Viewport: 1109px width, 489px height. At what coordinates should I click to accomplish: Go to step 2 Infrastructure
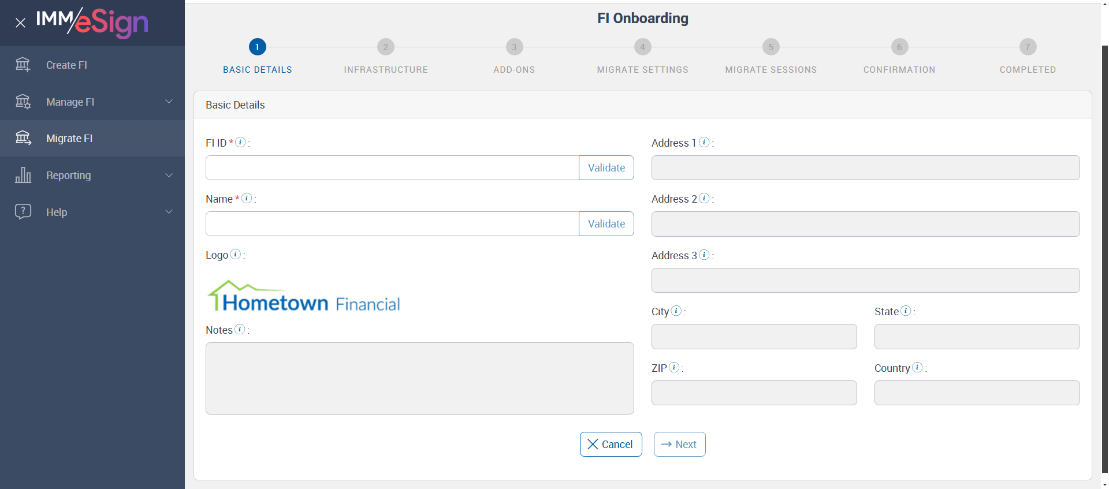click(x=386, y=47)
